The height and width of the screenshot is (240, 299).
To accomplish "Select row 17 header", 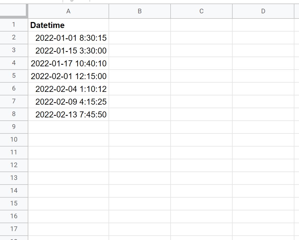I will [x=14, y=229].
